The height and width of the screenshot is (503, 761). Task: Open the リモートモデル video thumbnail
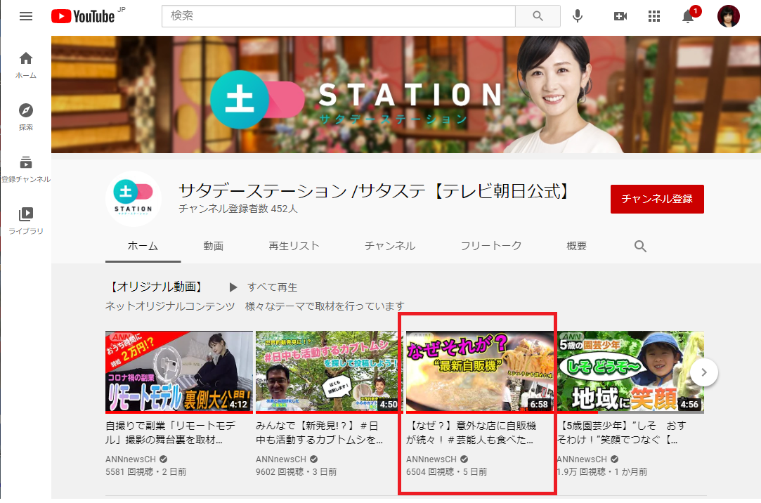(x=179, y=372)
